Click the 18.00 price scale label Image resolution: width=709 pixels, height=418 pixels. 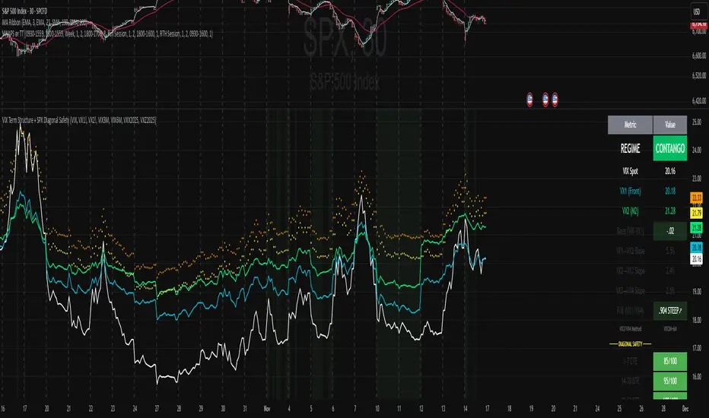click(697, 320)
